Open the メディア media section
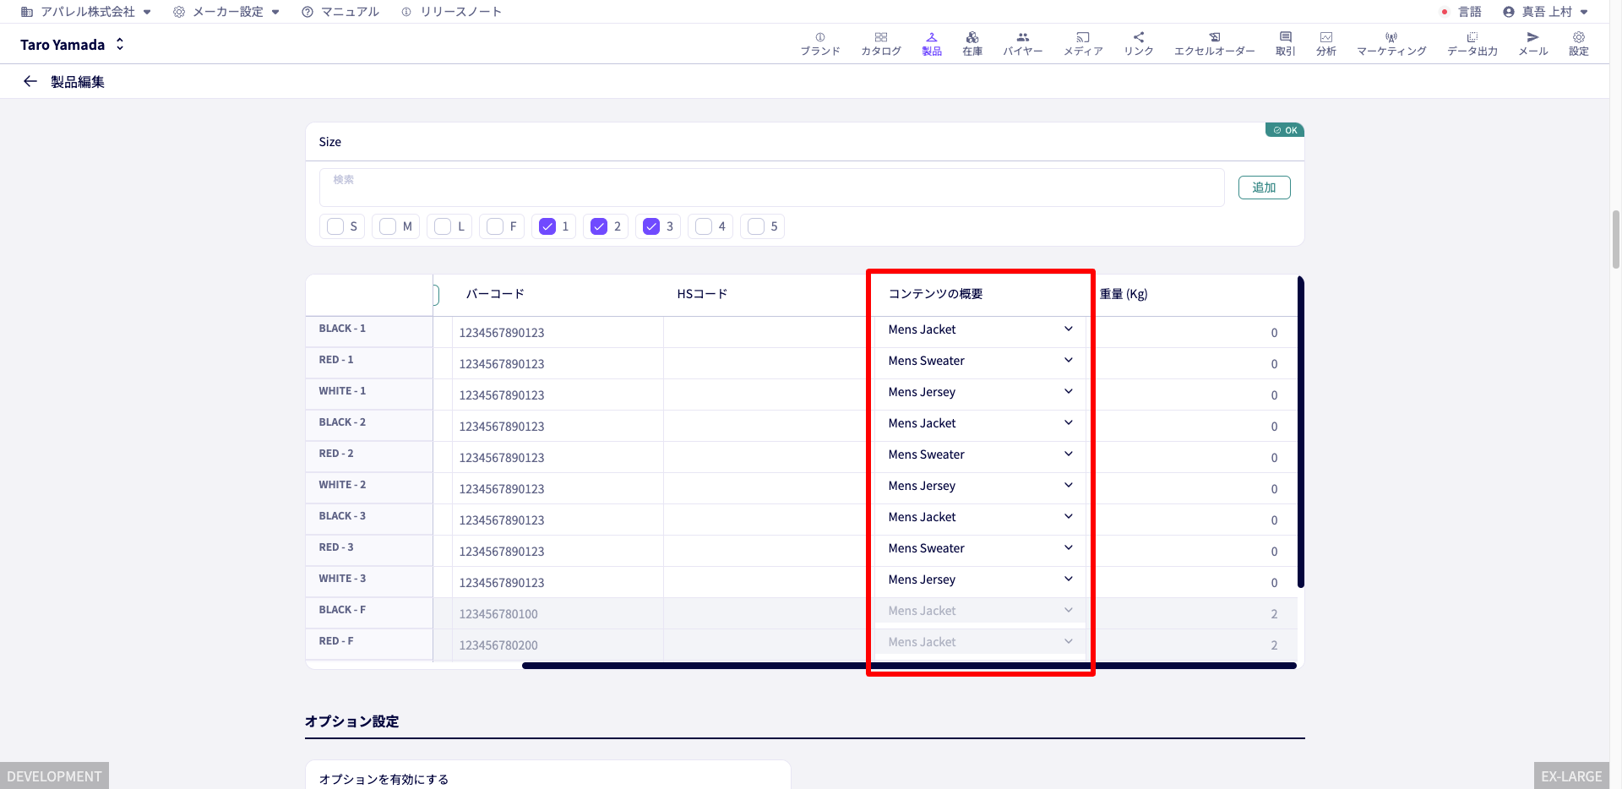1622x789 pixels. click(x=1083, y=44)
